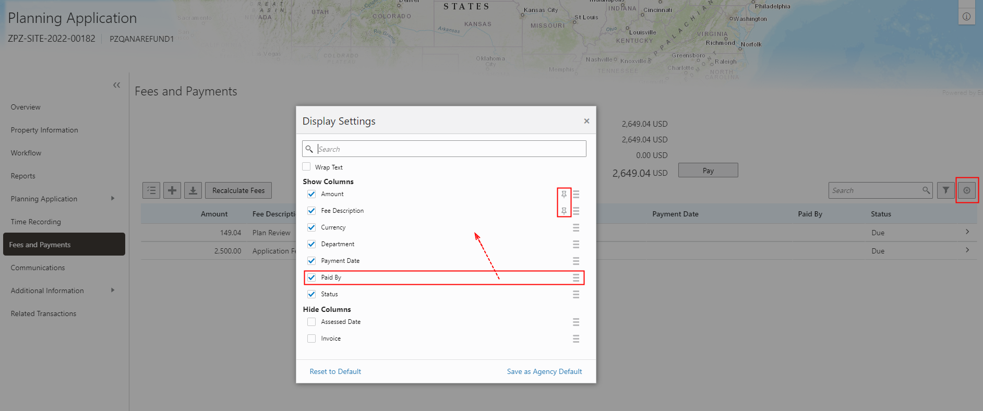
Task: Open the display settings gear icon
Action: click(966, 190)
